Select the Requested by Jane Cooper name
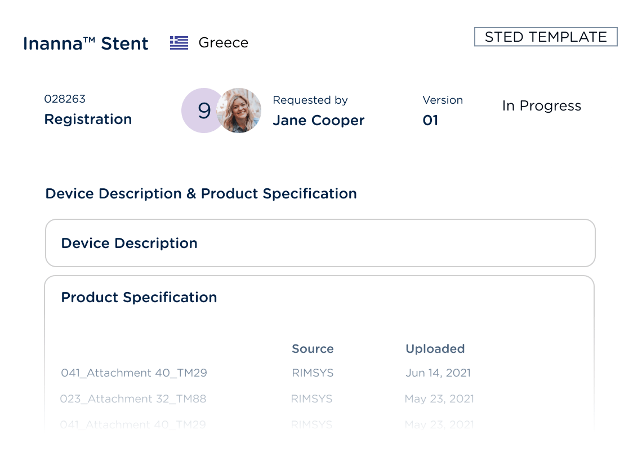 [318, 120]
